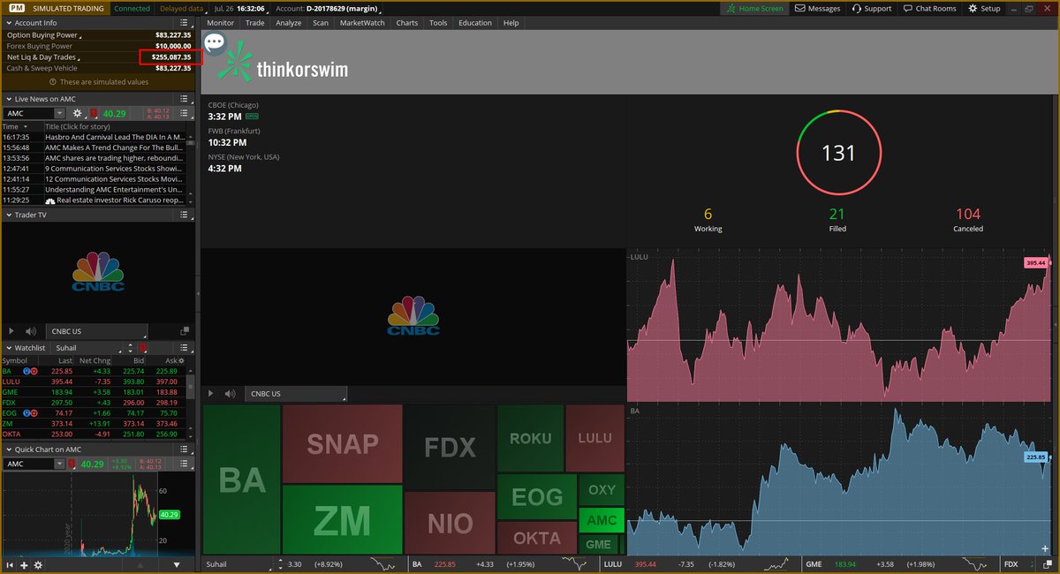Open the Help tab

click(511, 23)
